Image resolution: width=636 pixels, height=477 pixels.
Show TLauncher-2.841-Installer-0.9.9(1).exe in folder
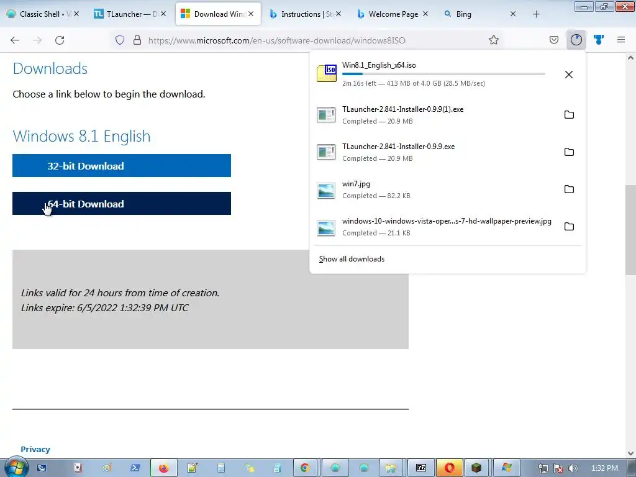(569, 115)
